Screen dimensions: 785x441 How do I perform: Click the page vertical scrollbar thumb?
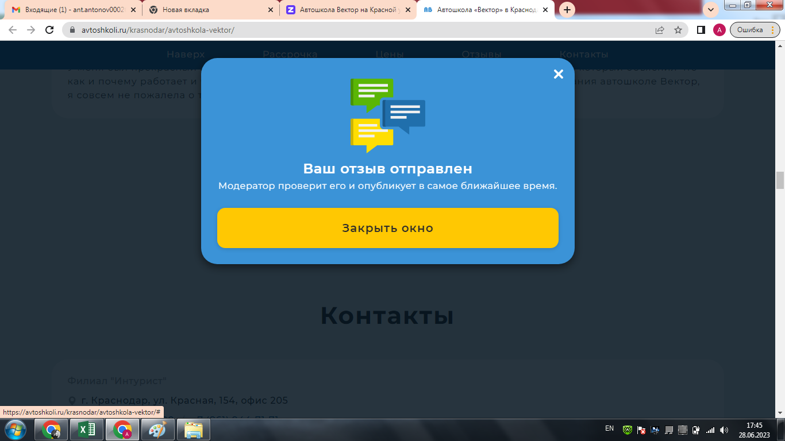[x=780, y=180]
